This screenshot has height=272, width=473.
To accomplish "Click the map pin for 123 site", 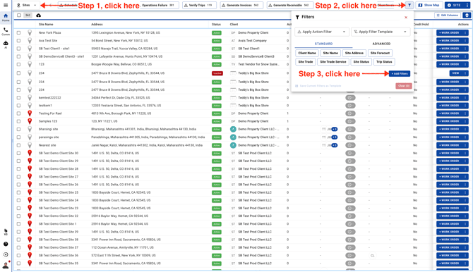I will pyautogui.click(x=30, y=64).
